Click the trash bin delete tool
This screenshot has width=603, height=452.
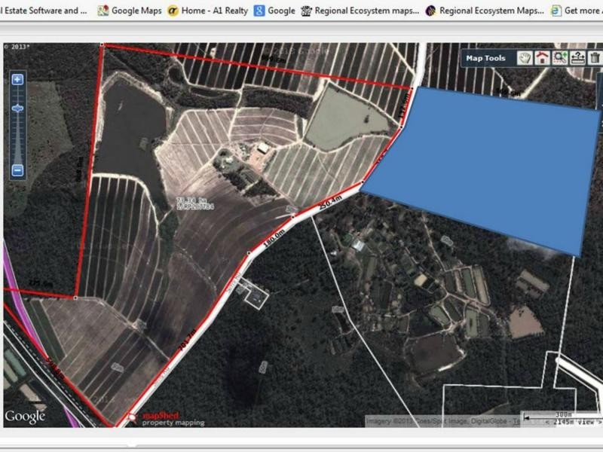click(x=595, y=58)
